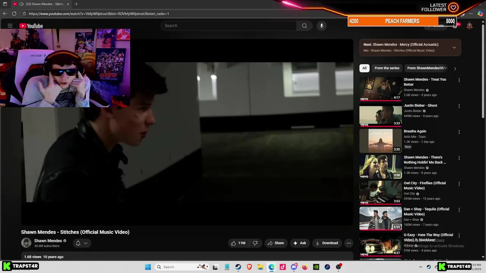Screen dimensions: 486x273
Task: Click the 30.6M subscribers text
Action: 47,246
